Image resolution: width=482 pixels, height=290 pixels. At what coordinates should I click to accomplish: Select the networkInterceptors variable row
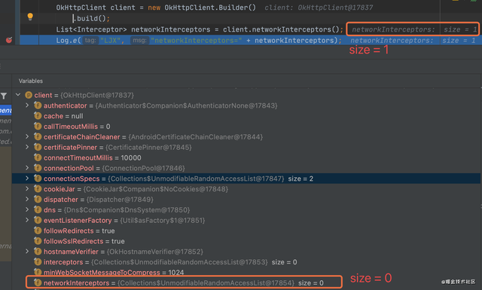[184, 282]
